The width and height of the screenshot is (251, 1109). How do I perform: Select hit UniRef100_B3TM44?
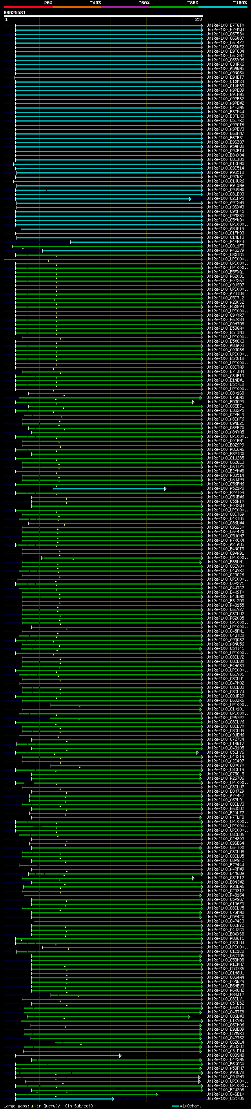pos(225,112)
